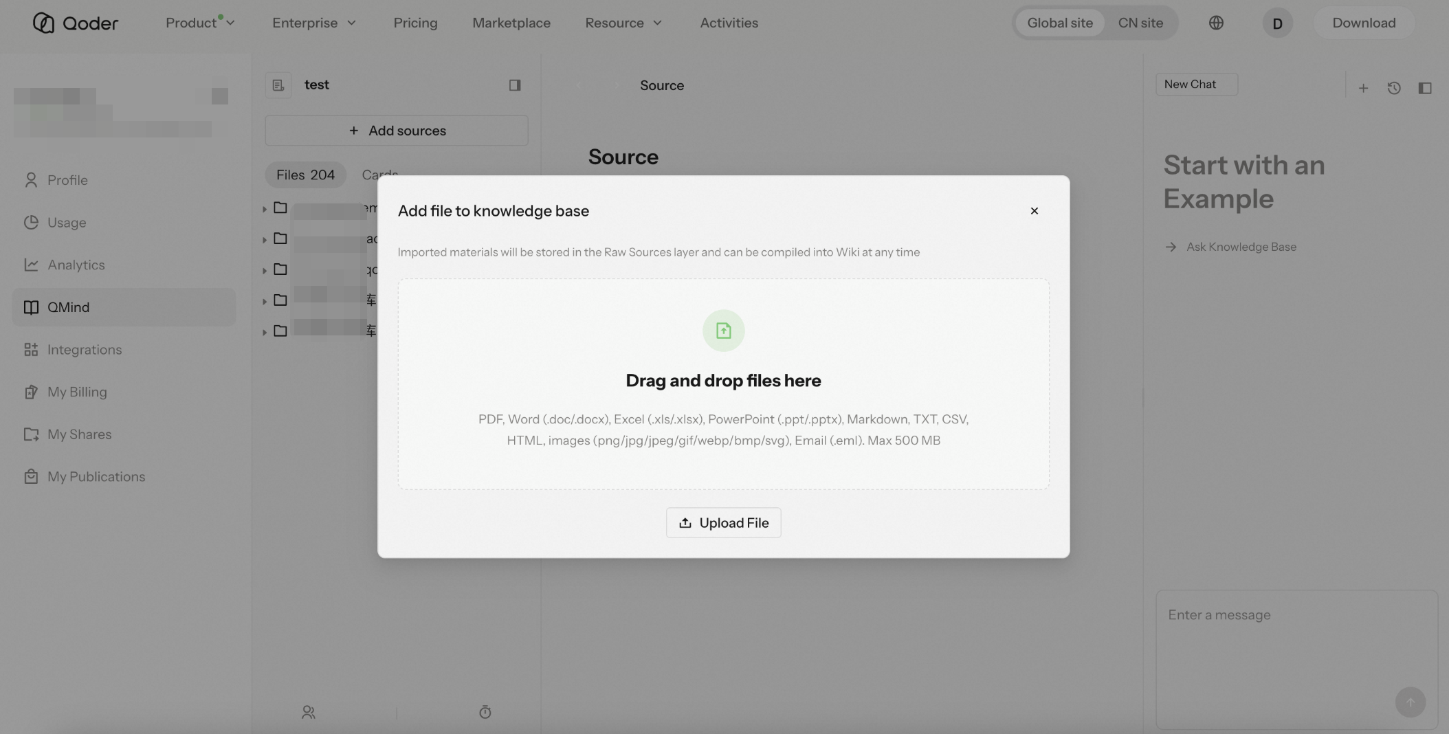Expand the Resource menu

coord(623,23)
